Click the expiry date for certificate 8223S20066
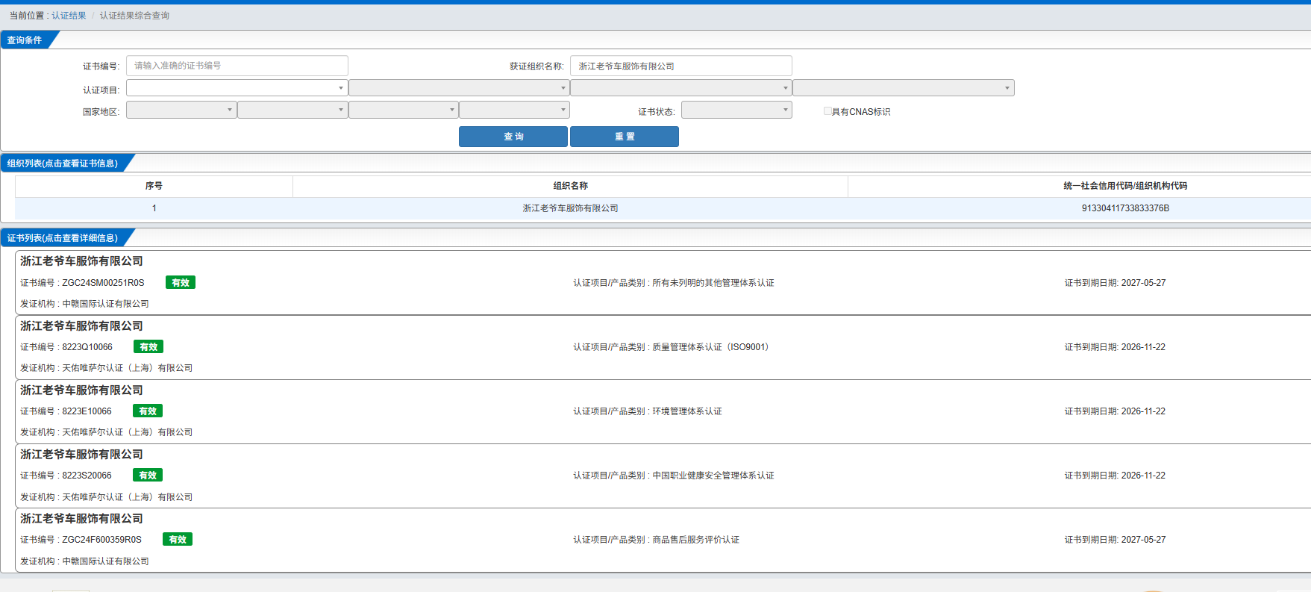 1143,476
